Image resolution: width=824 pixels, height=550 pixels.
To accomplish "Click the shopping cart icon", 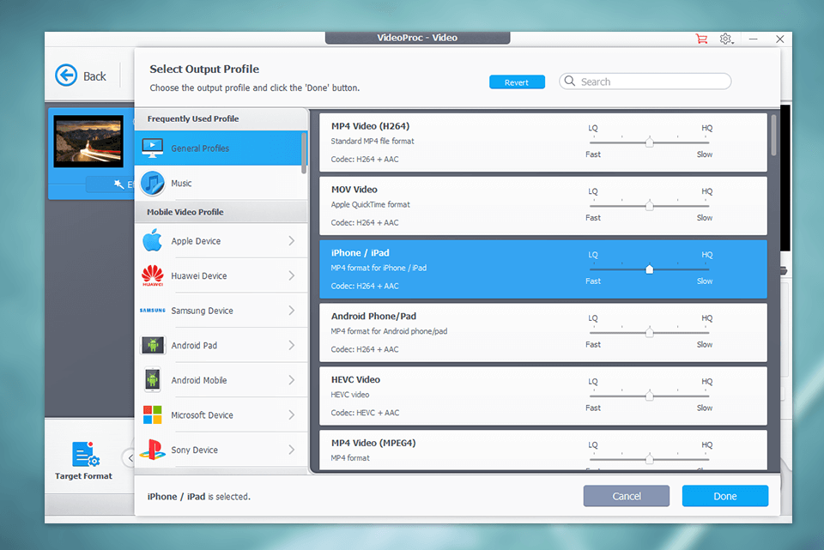I will [701, 39].
